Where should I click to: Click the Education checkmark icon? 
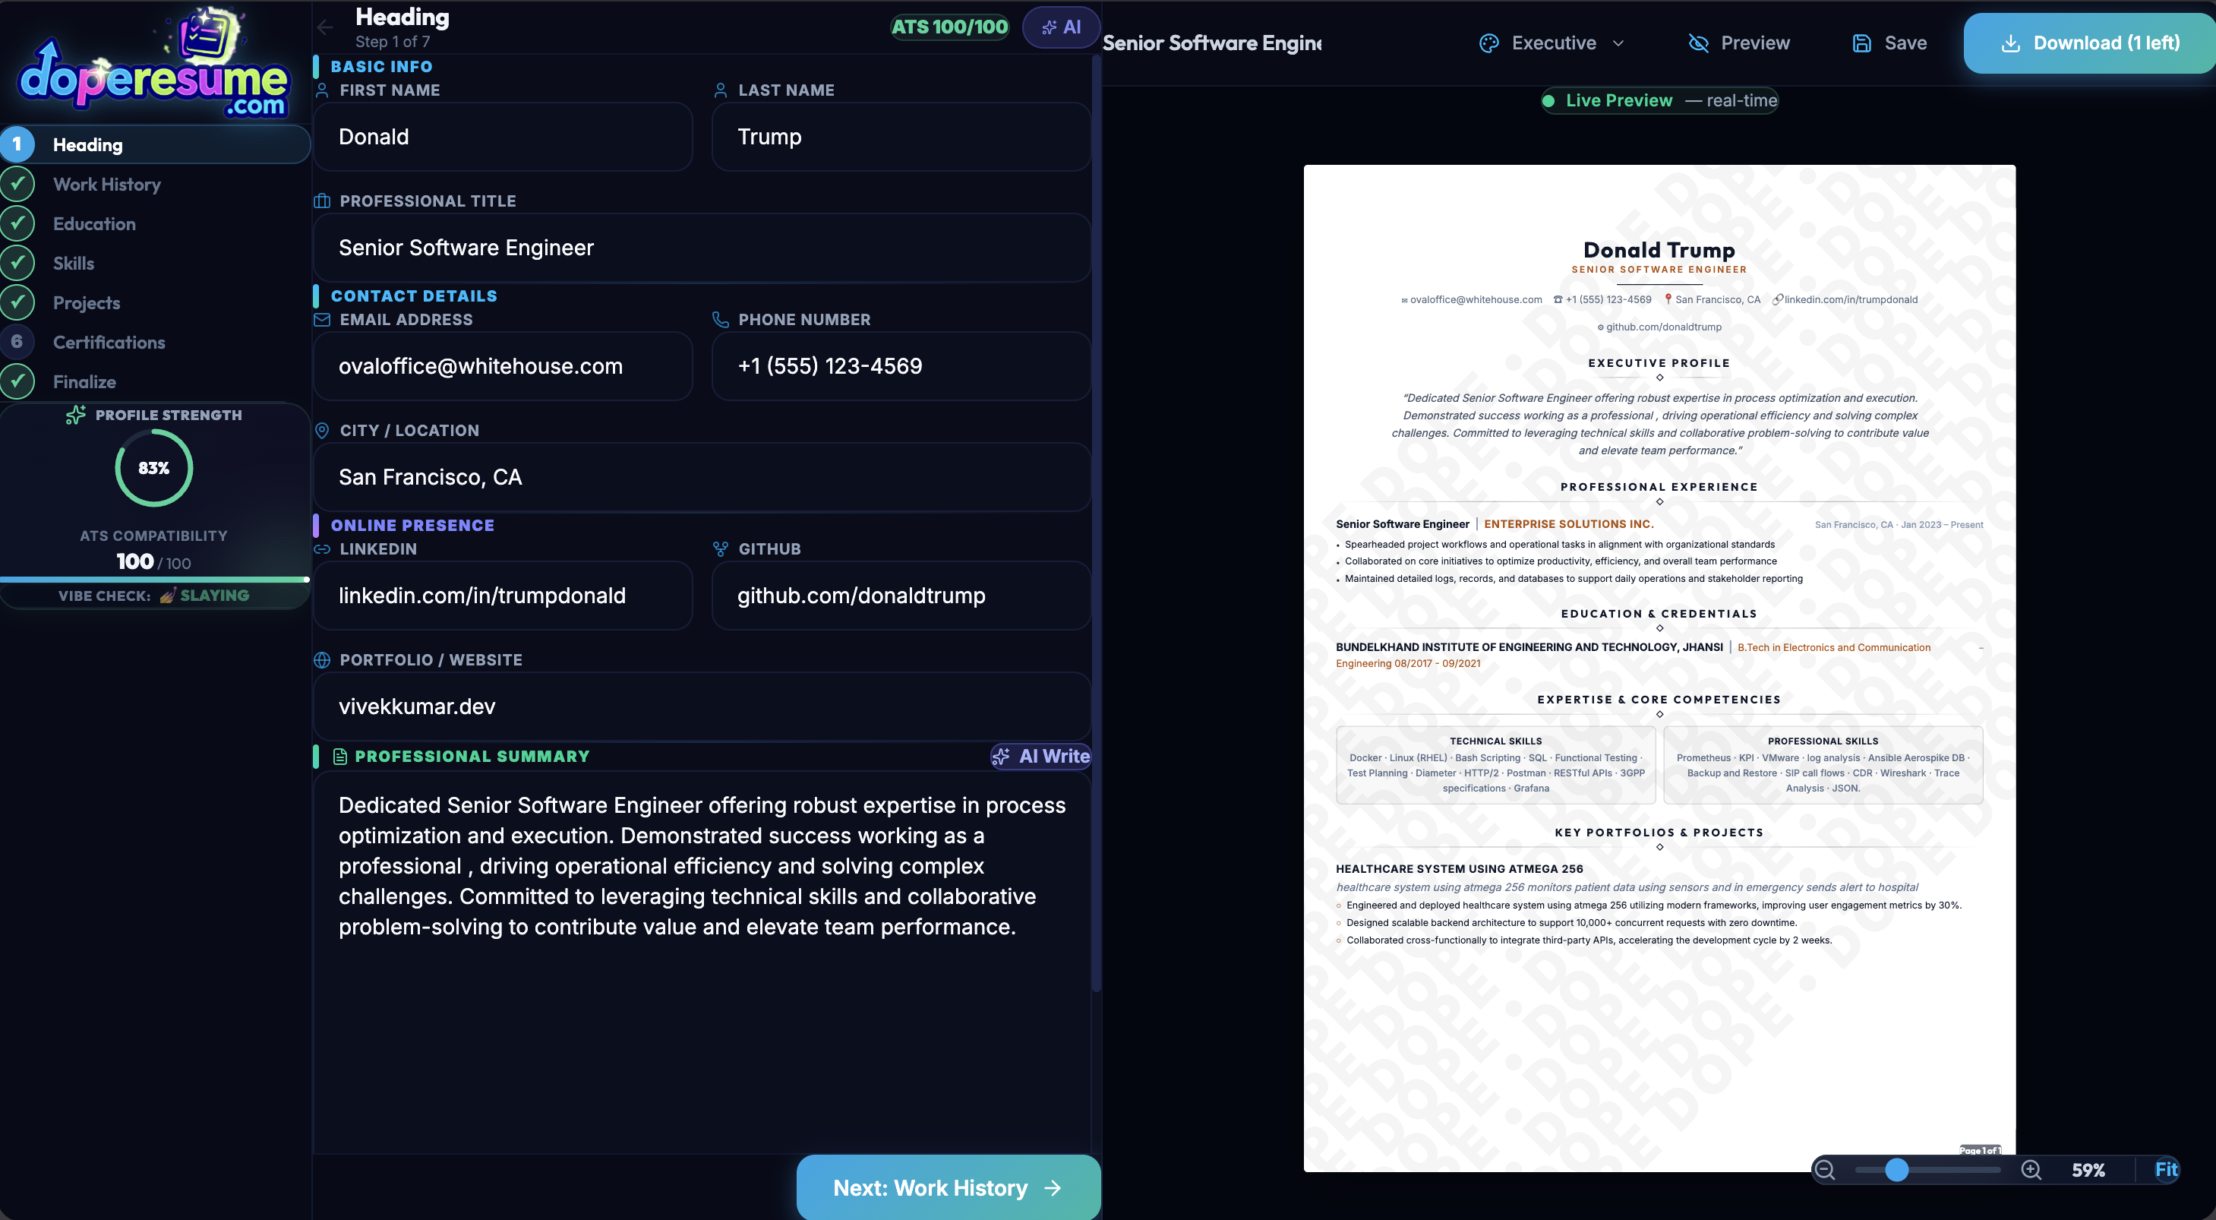point(17,223)
